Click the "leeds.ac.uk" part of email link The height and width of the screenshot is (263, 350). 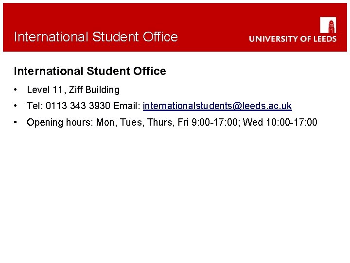coord(267,106)
